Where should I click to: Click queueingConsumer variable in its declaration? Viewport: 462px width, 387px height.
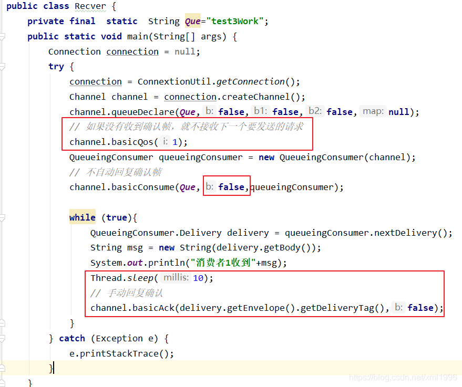[200, 158]
